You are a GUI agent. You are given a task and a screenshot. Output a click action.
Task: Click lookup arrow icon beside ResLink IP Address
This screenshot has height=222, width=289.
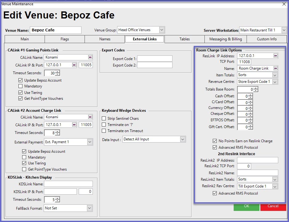click(x=275, y=56)
